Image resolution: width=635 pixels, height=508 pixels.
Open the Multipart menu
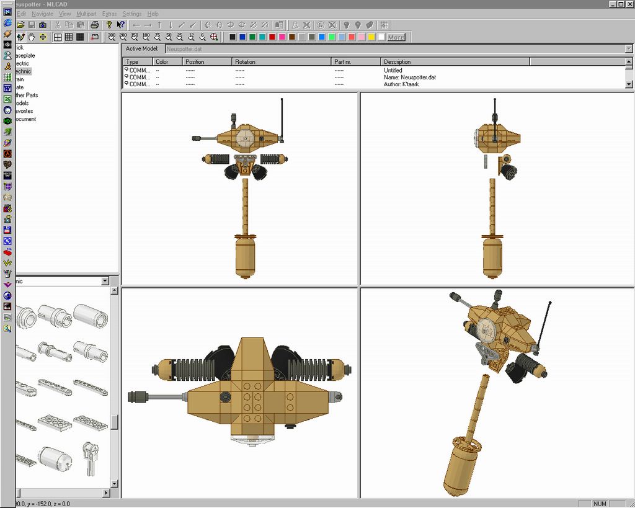pos(86,14)
